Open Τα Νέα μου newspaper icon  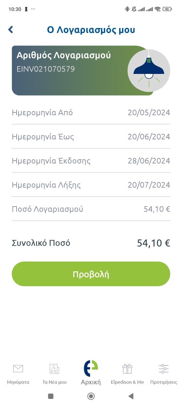(54, 369)
